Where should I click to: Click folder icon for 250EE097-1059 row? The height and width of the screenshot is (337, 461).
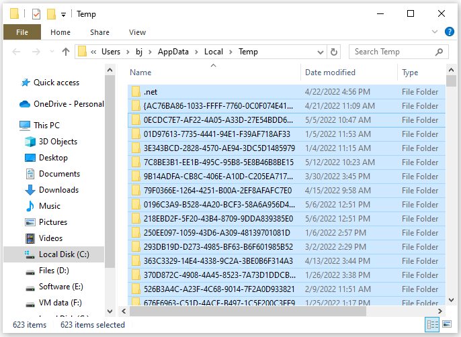point(136,233)
